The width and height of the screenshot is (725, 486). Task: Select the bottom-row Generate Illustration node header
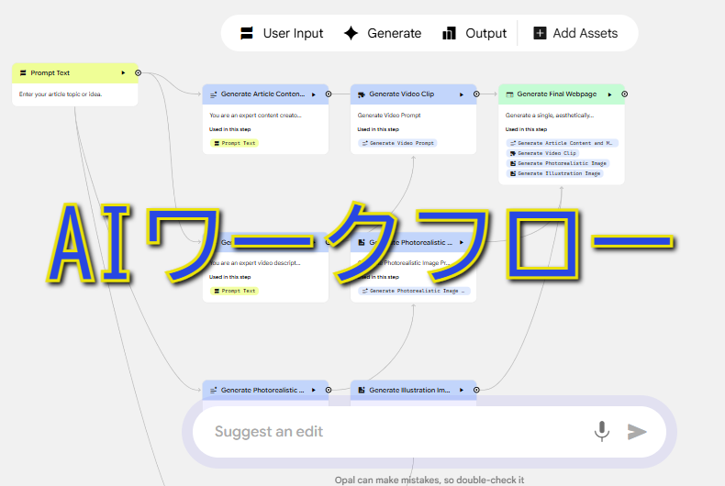pos(404,390)
